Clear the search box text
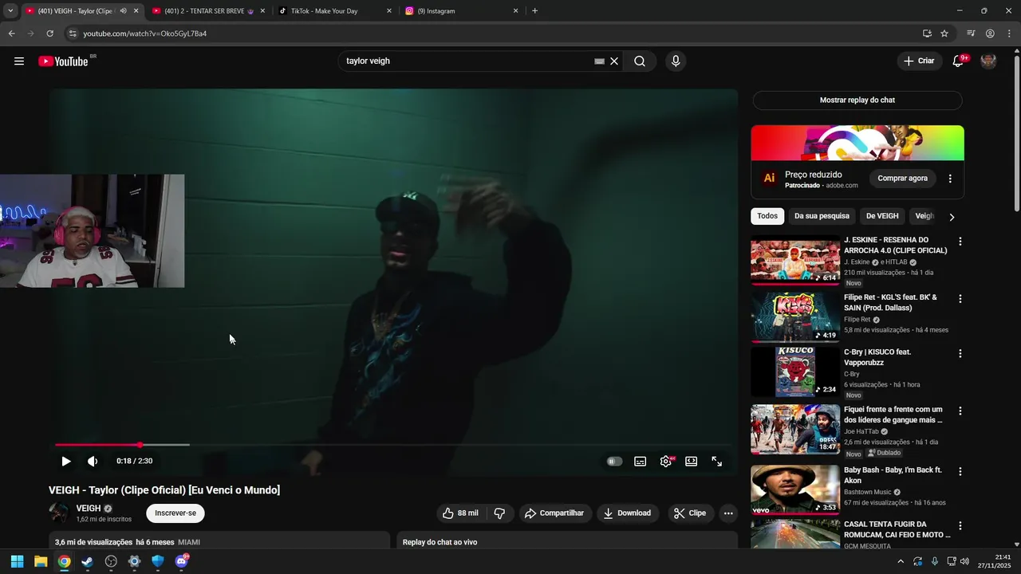The height and width of the screenshot is (574, 1021). point(614,61)
